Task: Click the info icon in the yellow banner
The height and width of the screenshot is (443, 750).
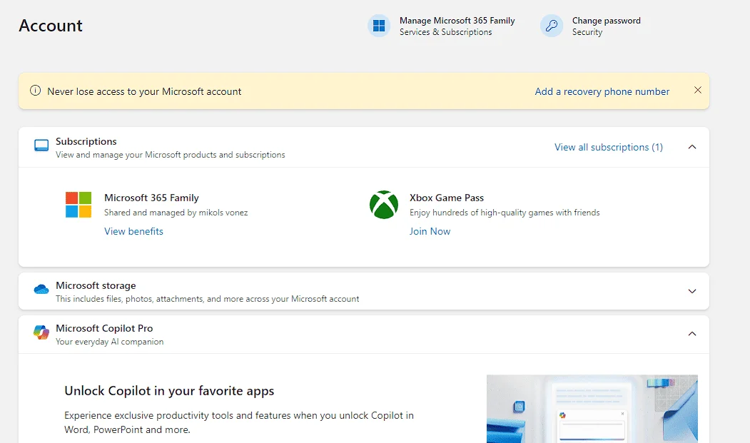Action: [x=36, y=91]
